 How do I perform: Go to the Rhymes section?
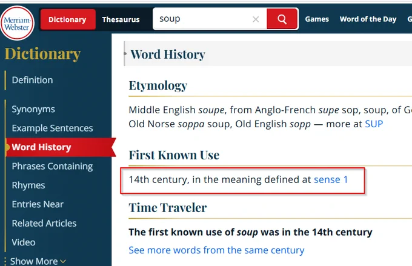[x=28, y=185]
